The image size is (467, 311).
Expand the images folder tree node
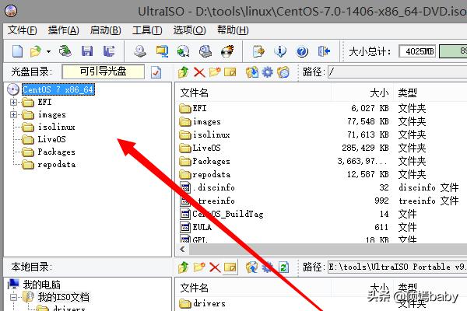pos(13,114)
